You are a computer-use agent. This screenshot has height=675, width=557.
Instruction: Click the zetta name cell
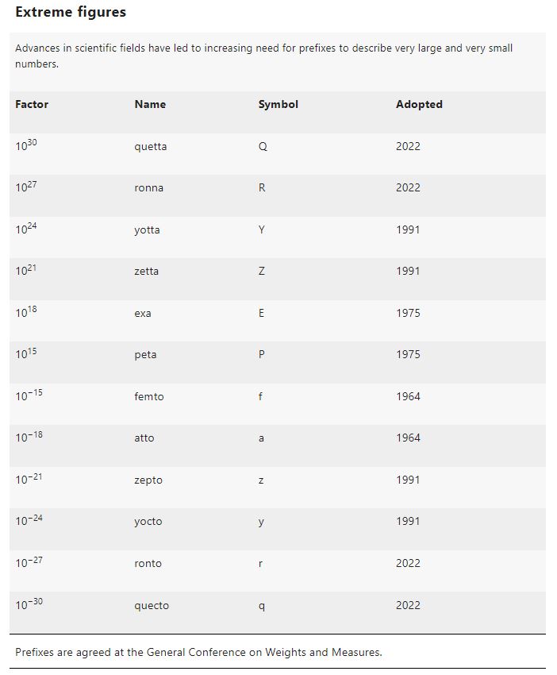[x=146, y=272]
